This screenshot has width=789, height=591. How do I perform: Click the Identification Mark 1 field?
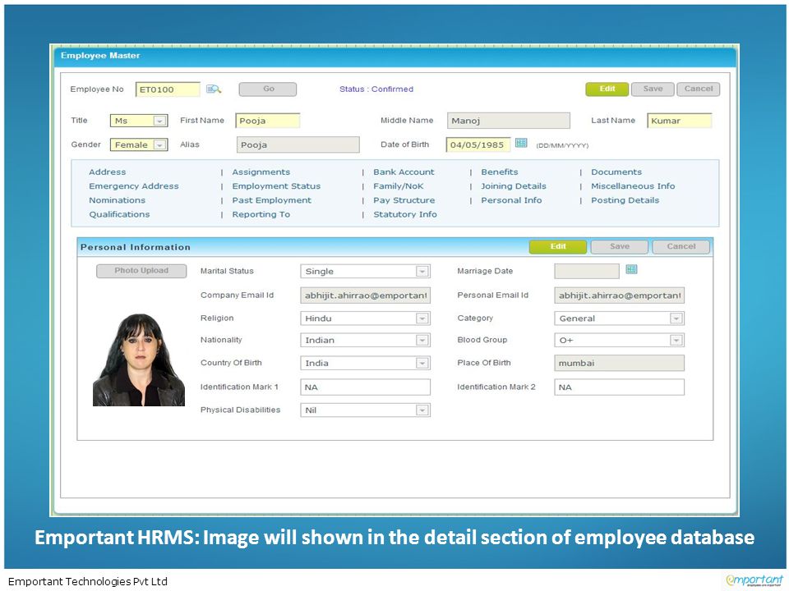[365, 387]
